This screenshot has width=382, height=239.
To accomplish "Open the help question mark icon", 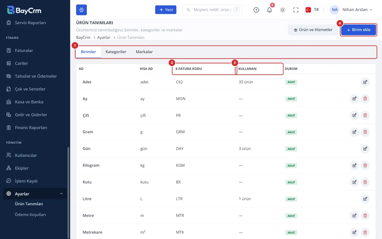I will click(256, 10).
